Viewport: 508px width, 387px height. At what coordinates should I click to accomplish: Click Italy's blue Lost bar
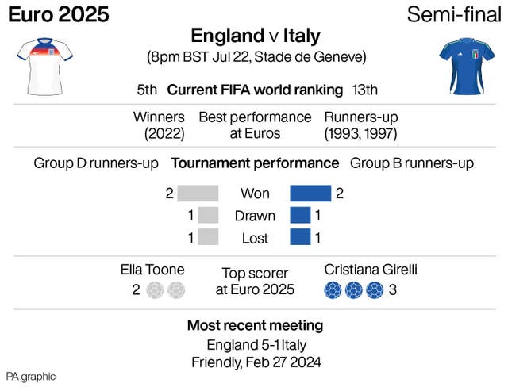coord(300,238)
